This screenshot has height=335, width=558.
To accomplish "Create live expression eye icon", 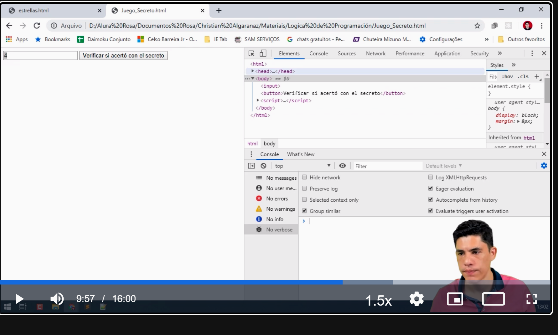I will [342, 166].
